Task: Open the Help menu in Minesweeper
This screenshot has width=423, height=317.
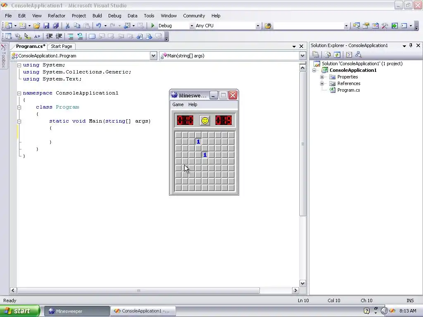Action: click(x=192, y=104)
